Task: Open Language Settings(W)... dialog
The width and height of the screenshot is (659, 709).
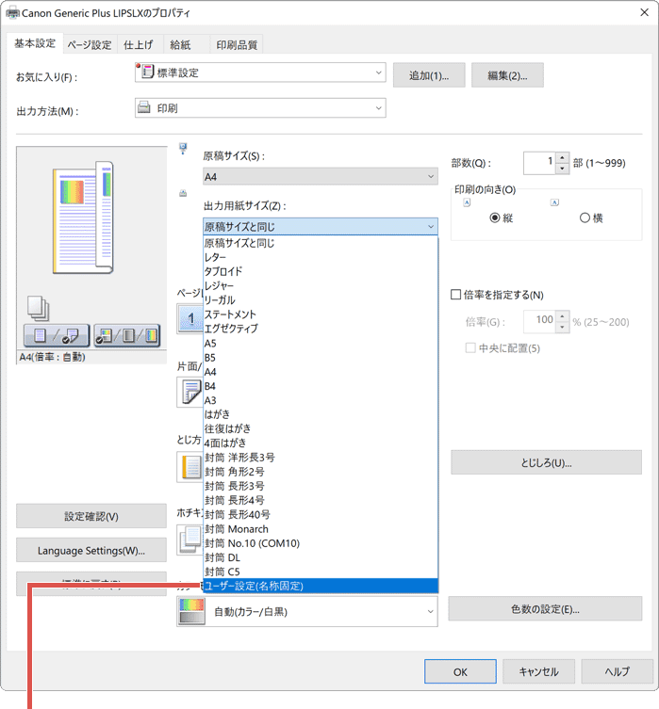Action: [91, 550]
